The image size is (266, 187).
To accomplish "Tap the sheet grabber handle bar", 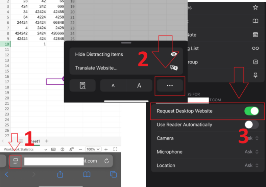I will 126,43.
